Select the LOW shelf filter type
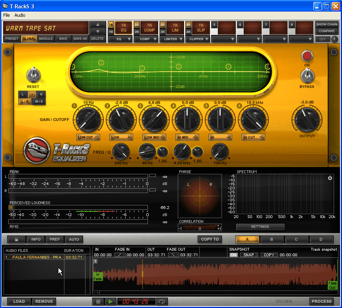The height and width of the screenshot is (308, 342). (x=121, y=137)
